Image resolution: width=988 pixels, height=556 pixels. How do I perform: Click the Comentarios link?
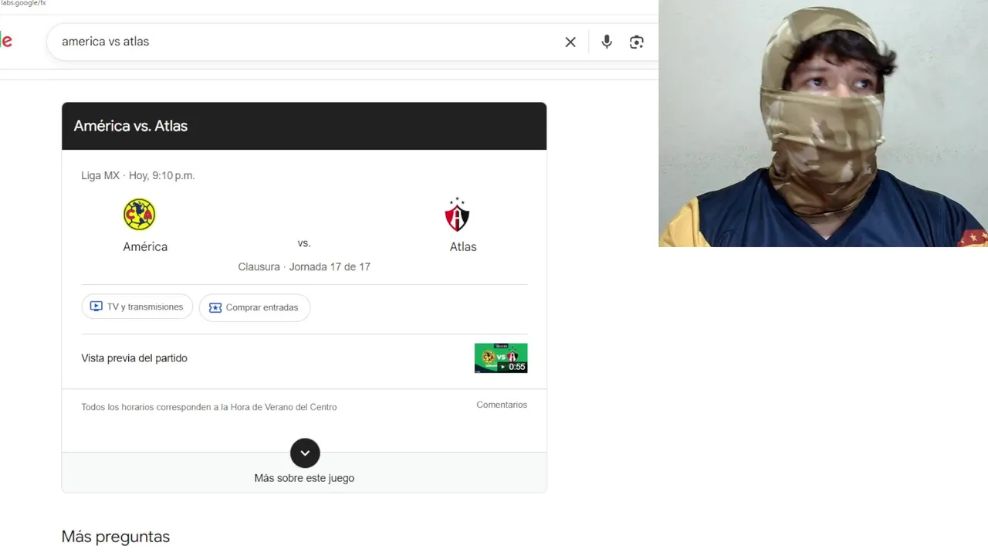pyautogui.click(x=502, y=405)
